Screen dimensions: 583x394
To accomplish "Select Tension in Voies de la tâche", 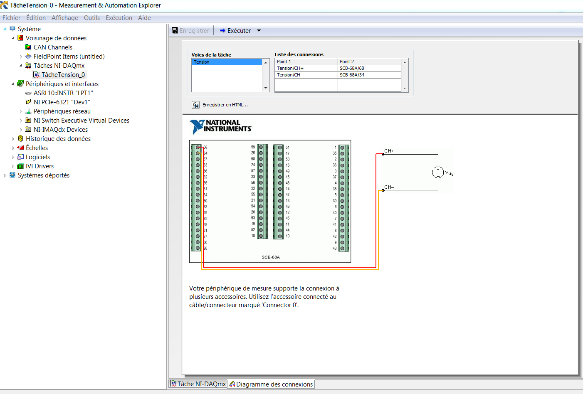I will [x=227, y=62].
